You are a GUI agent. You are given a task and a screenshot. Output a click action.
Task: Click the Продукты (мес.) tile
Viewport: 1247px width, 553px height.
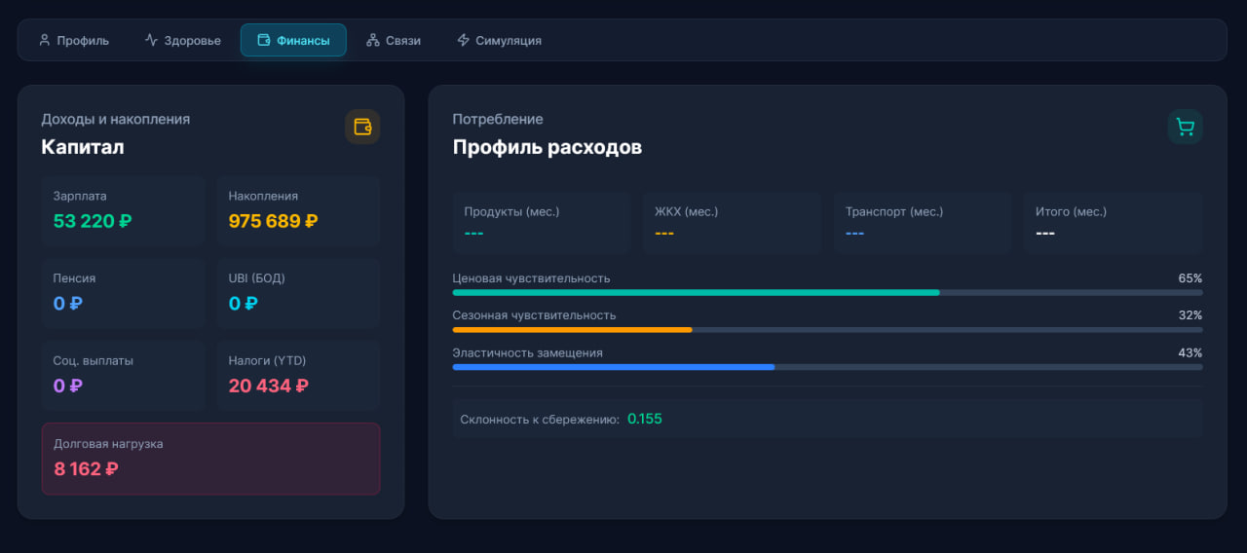pos(542,223)
